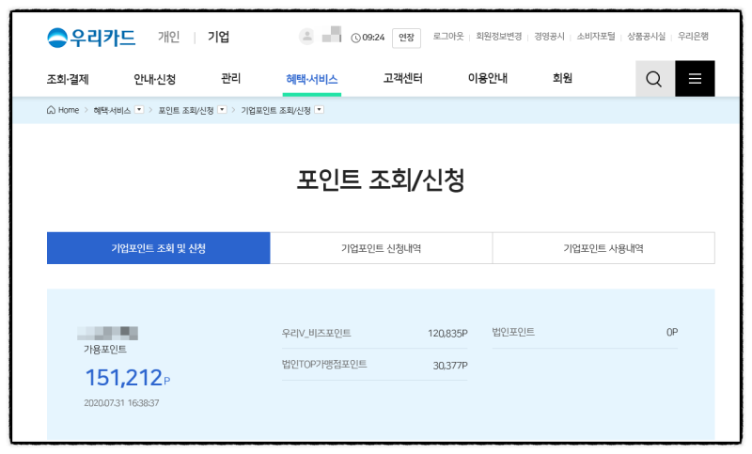Open the 혜택·서비스 menu
The image size is (752, 454).
(312, 79)
